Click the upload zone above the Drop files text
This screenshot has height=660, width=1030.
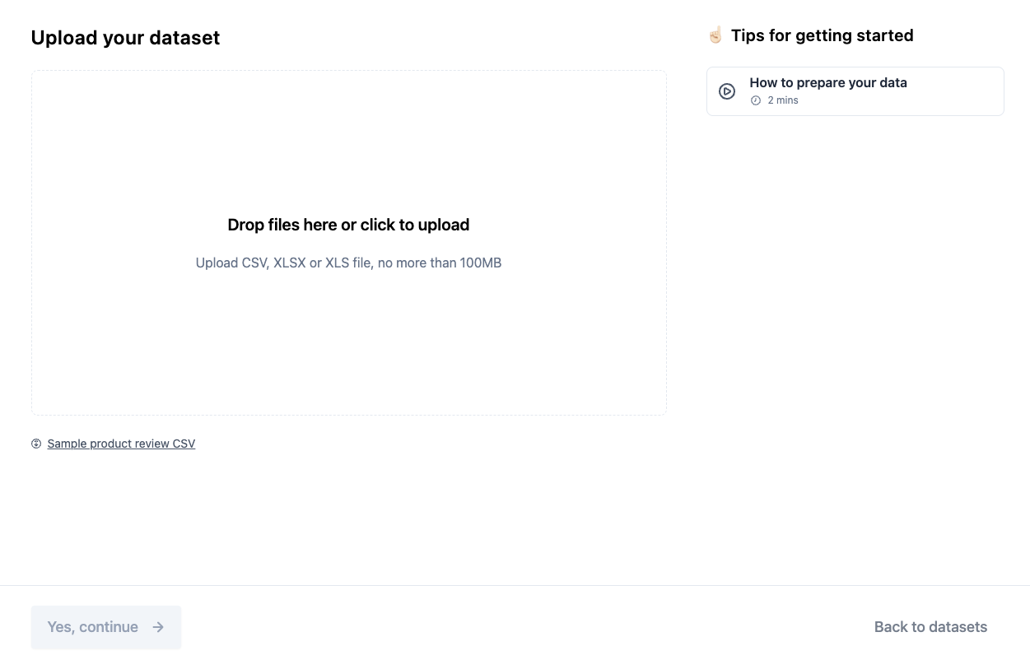coord(348,148)
